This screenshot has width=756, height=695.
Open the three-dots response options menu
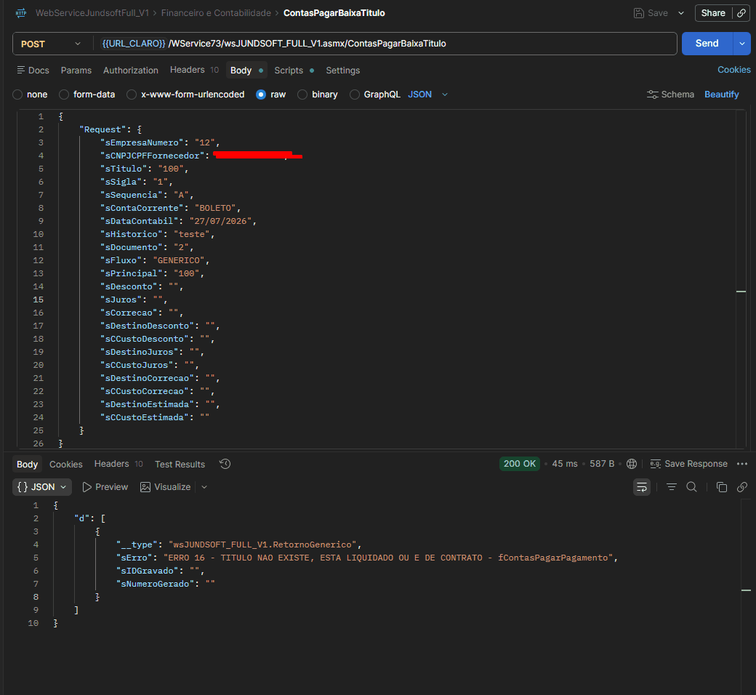click(x=742, y=464)
